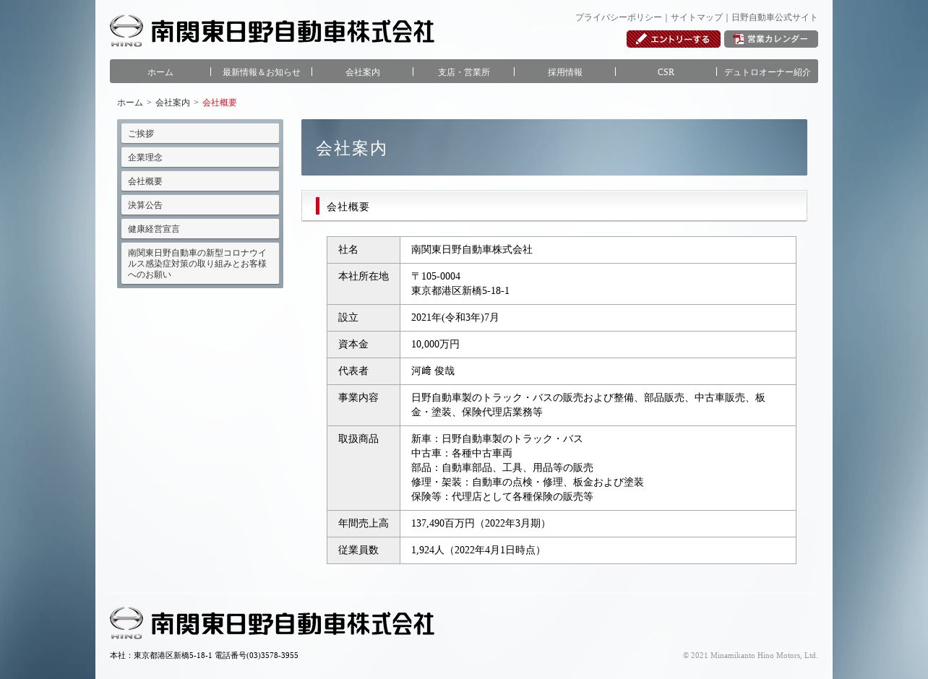928x679 pixels.
Task: Select 企業理念 in the sidebar
Action: [200, 157]
